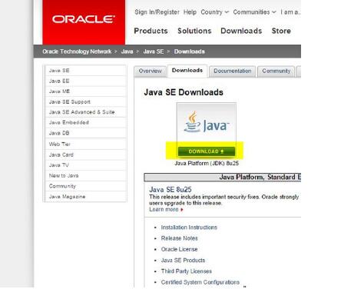Image resolution: width=341 pixels, height=289 pixels.
Task: Open the Store menu
Action: point(281,31)
